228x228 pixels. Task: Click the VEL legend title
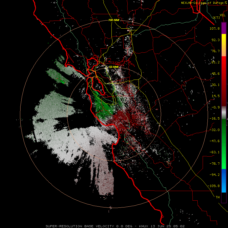(x=223, y=15)
